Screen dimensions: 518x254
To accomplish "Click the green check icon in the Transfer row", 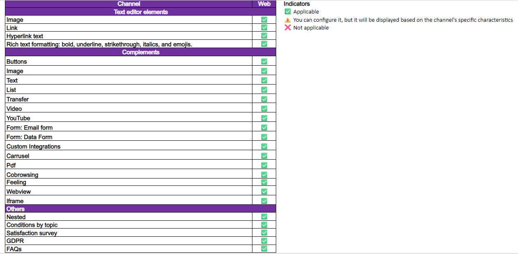I will tap(264, 99).
